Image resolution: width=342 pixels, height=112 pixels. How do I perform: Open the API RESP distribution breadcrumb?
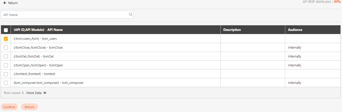(317, 2)
